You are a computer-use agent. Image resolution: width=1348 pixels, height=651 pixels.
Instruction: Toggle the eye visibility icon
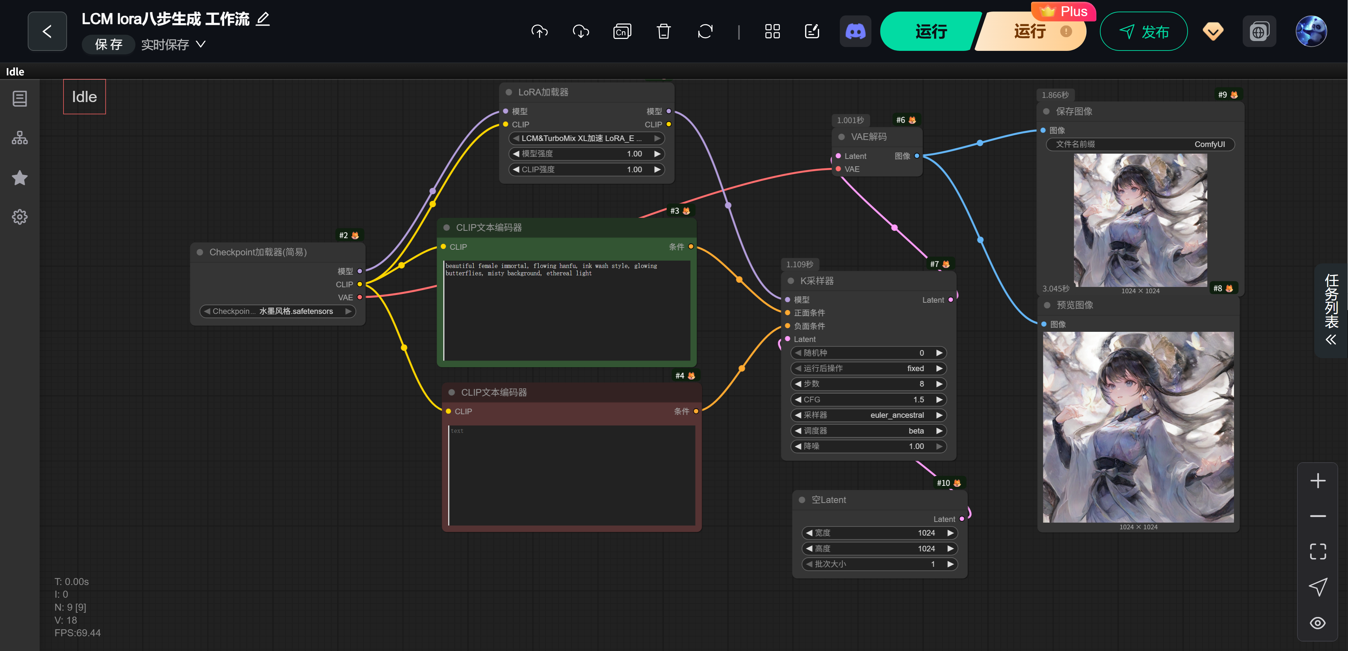coord(1317,623)
